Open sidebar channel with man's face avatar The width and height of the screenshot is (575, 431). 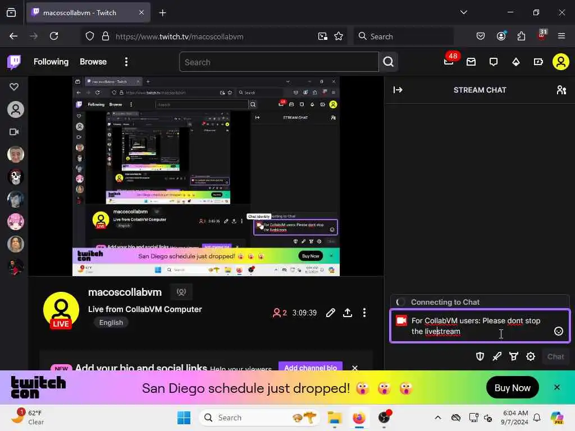(x=15, y=154)
